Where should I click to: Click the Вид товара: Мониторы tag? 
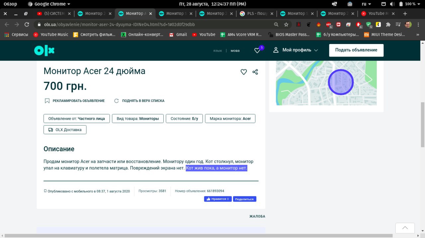pyautogui.click(x=138, y=119)
